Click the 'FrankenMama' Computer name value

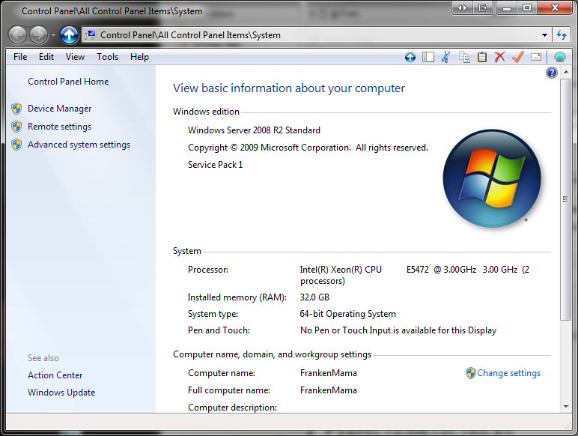click(329, 373)
